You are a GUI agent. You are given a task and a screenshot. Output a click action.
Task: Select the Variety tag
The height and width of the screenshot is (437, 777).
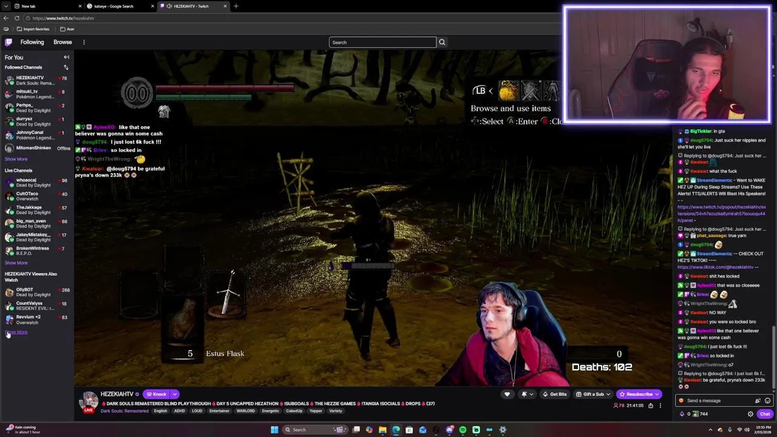point(336,411)
